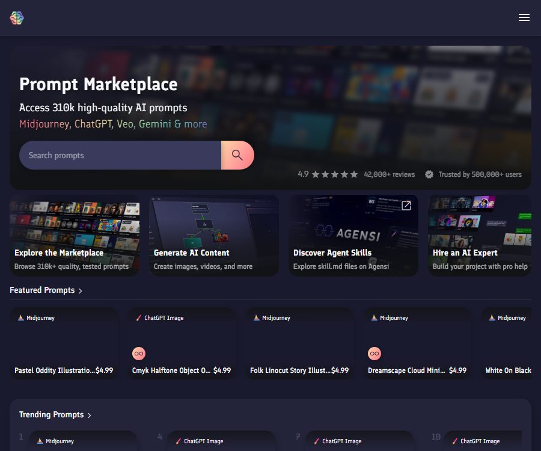Viewport: 541px width, 451px height.
Task: Open Explore the Marketplace card
Action: coord(75,235)
